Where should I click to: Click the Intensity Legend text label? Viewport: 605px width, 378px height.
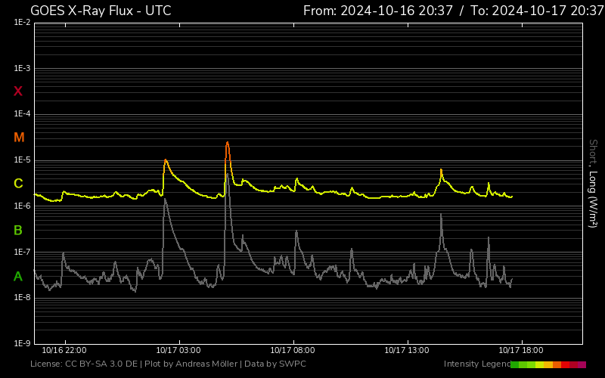tap(476, 364)
